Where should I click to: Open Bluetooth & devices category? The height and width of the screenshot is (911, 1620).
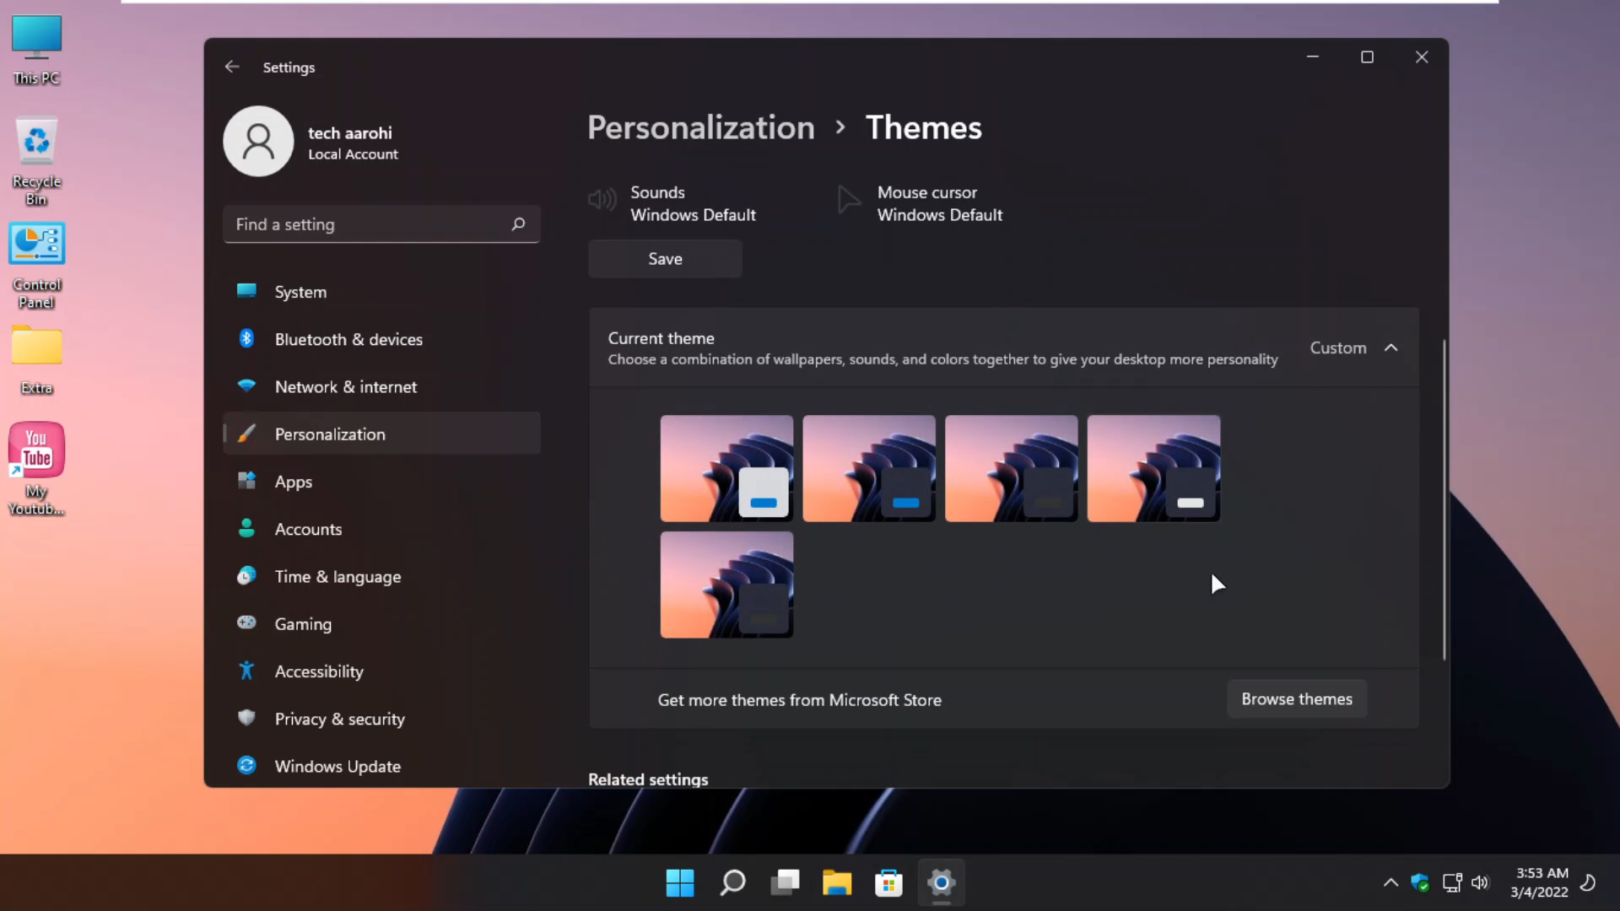[x=381, y=338]
